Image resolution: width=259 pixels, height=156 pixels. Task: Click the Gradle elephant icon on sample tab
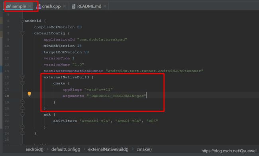click(8, 6)
